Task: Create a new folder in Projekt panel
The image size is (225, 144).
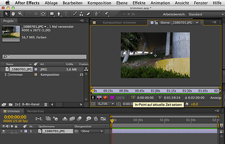Action: click(11, 104)
